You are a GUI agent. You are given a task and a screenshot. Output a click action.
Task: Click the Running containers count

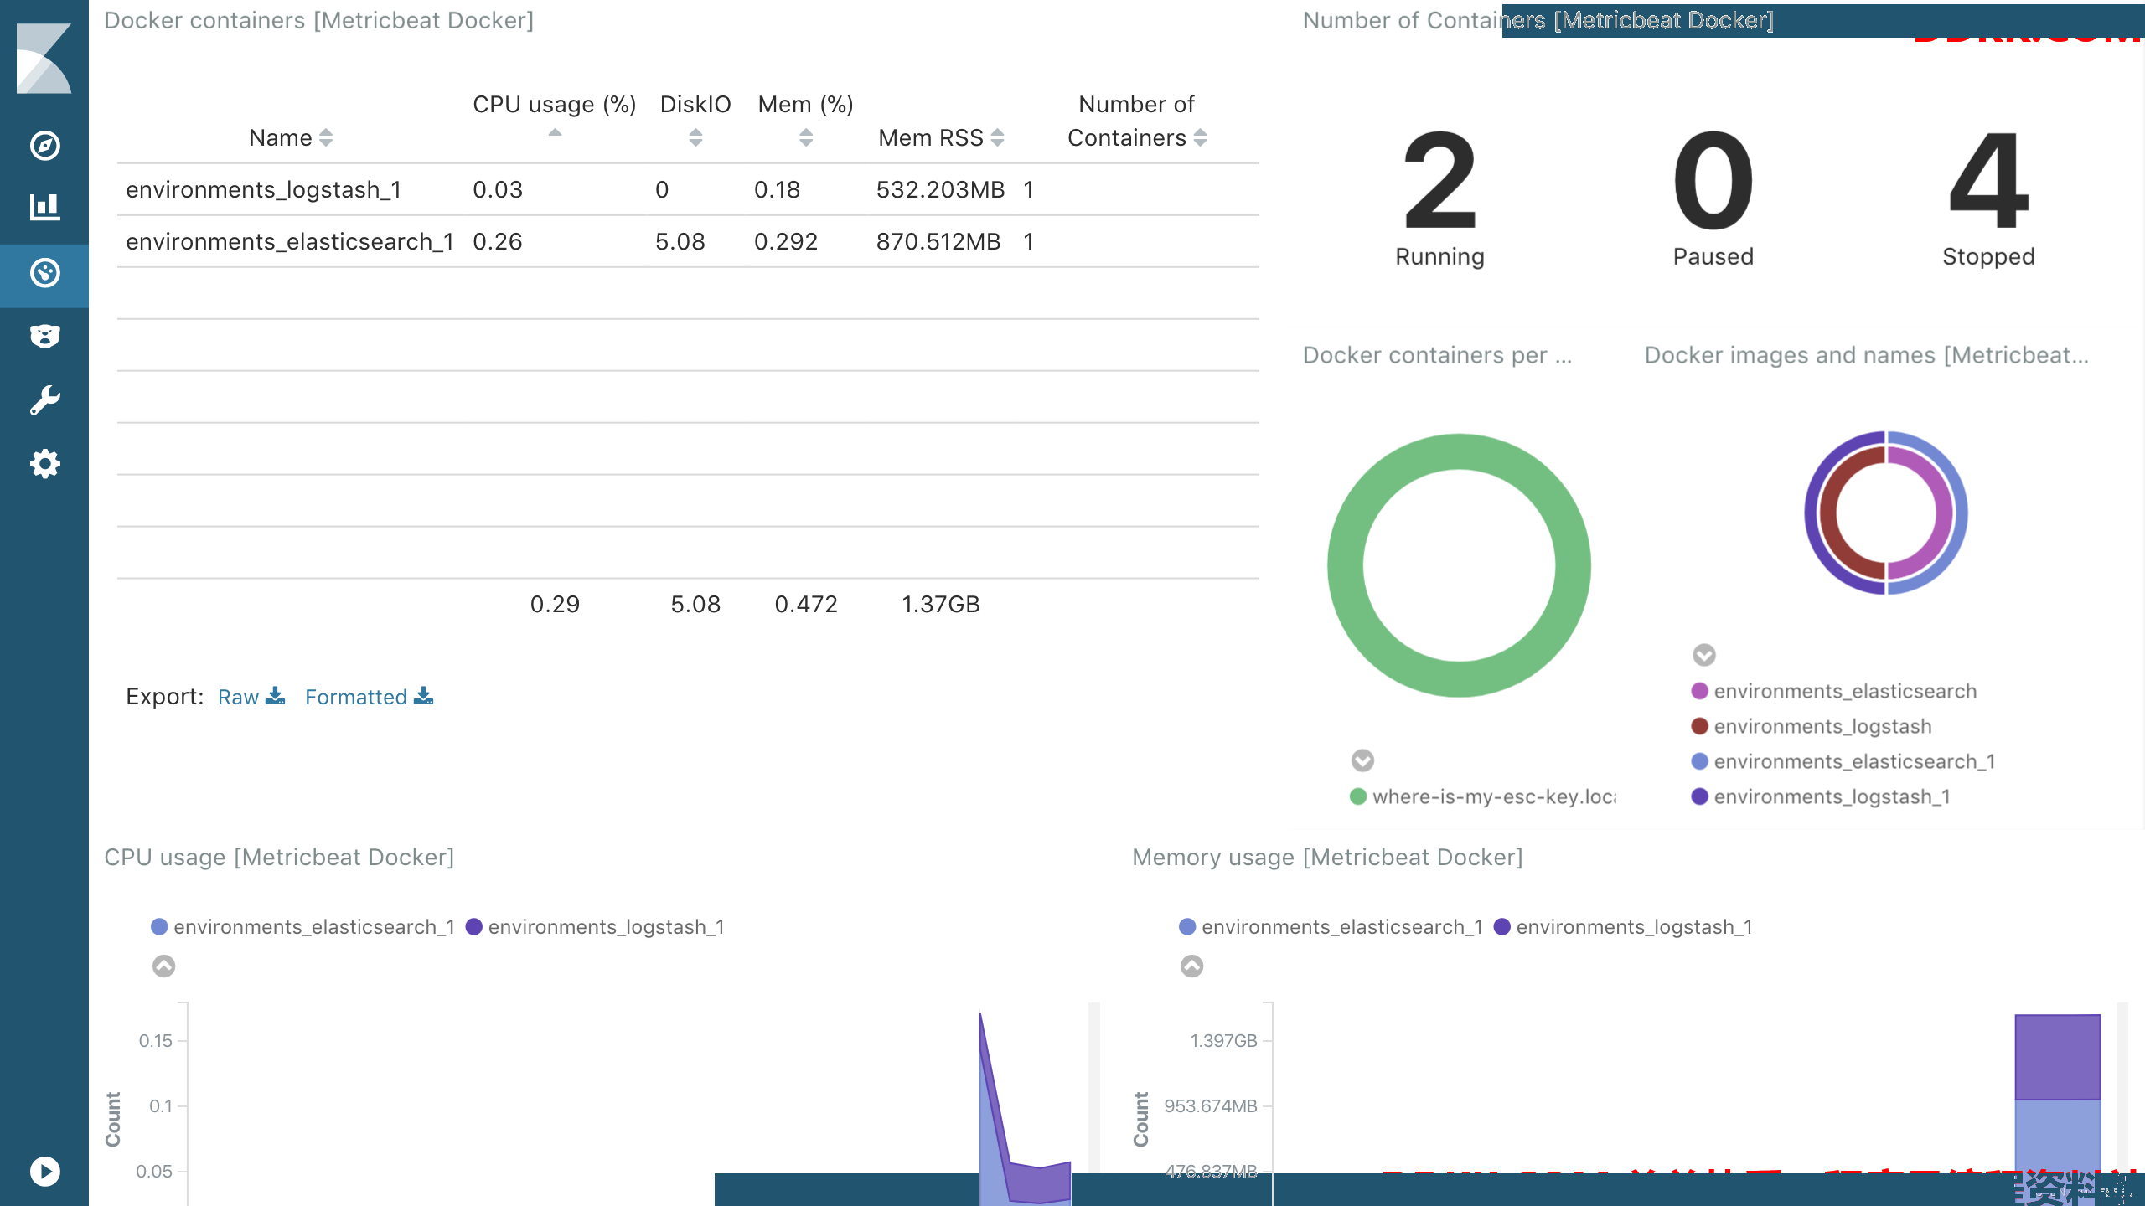(x=1439, y=181)
